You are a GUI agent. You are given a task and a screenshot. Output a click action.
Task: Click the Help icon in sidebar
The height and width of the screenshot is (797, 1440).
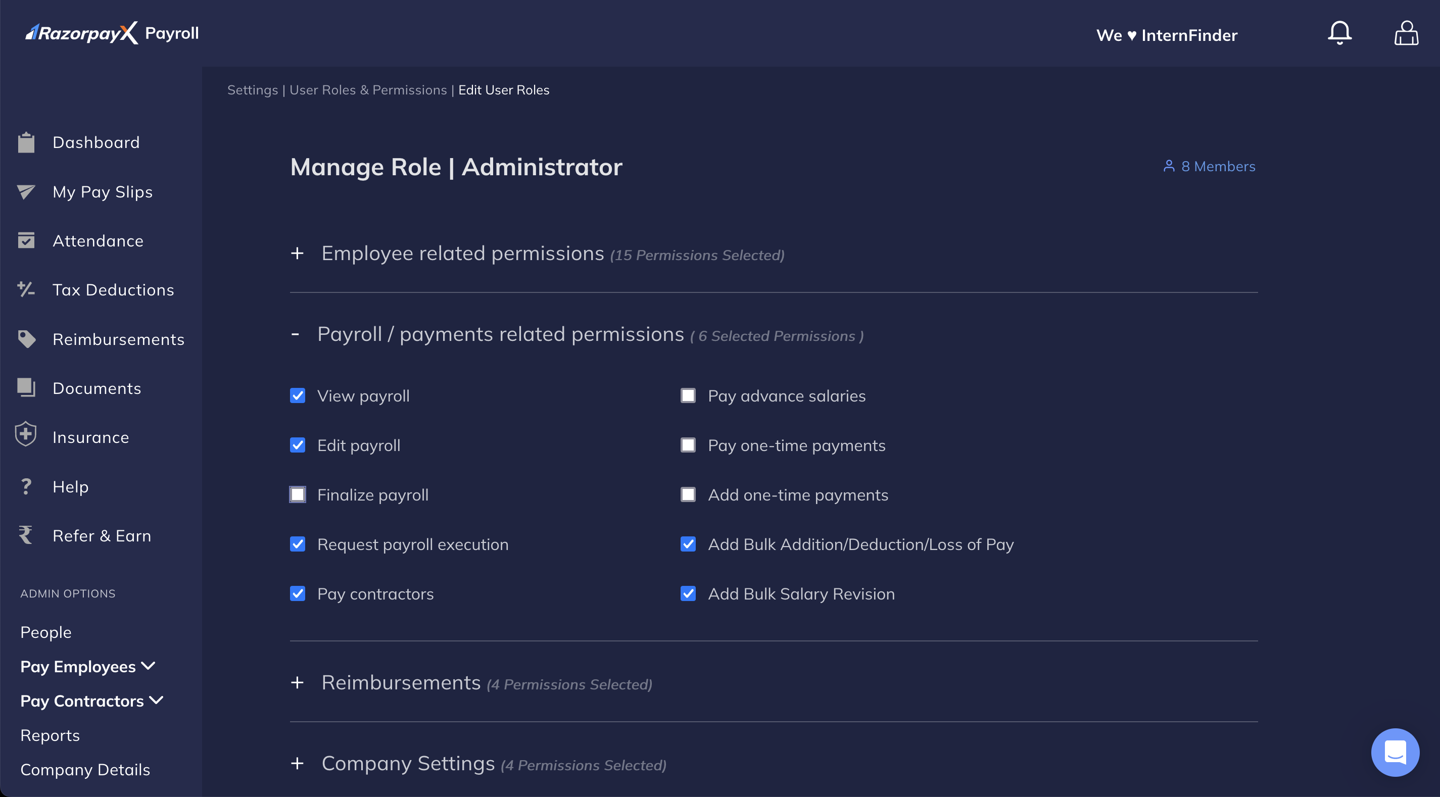(x=26, y=486)
